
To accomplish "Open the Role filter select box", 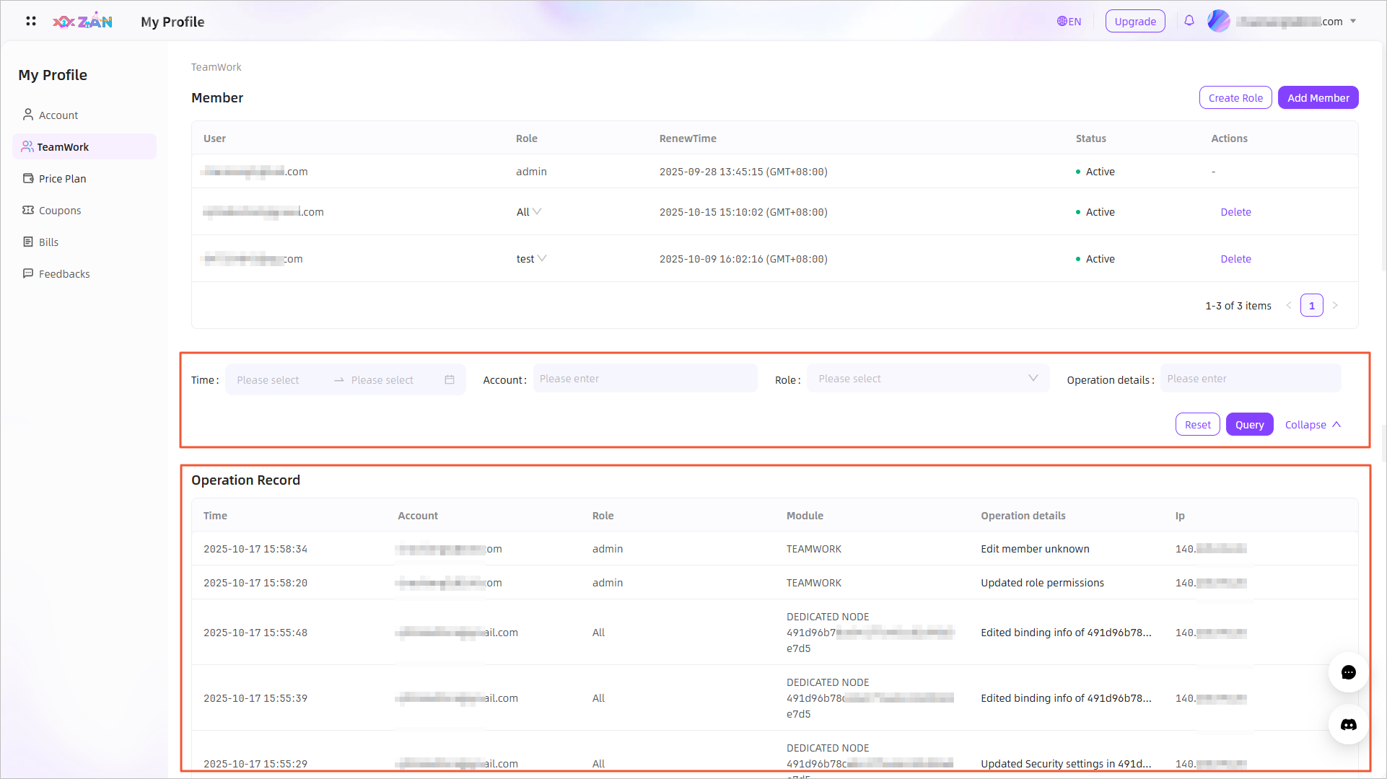I will tap(927, 378).
